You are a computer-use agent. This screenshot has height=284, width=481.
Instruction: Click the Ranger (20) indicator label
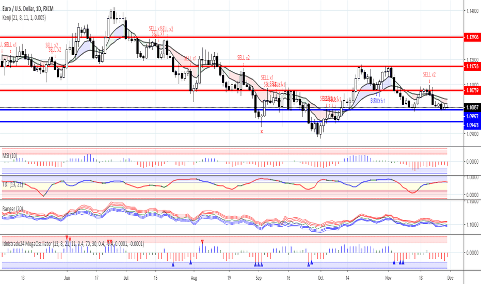[x=13, y=208]
